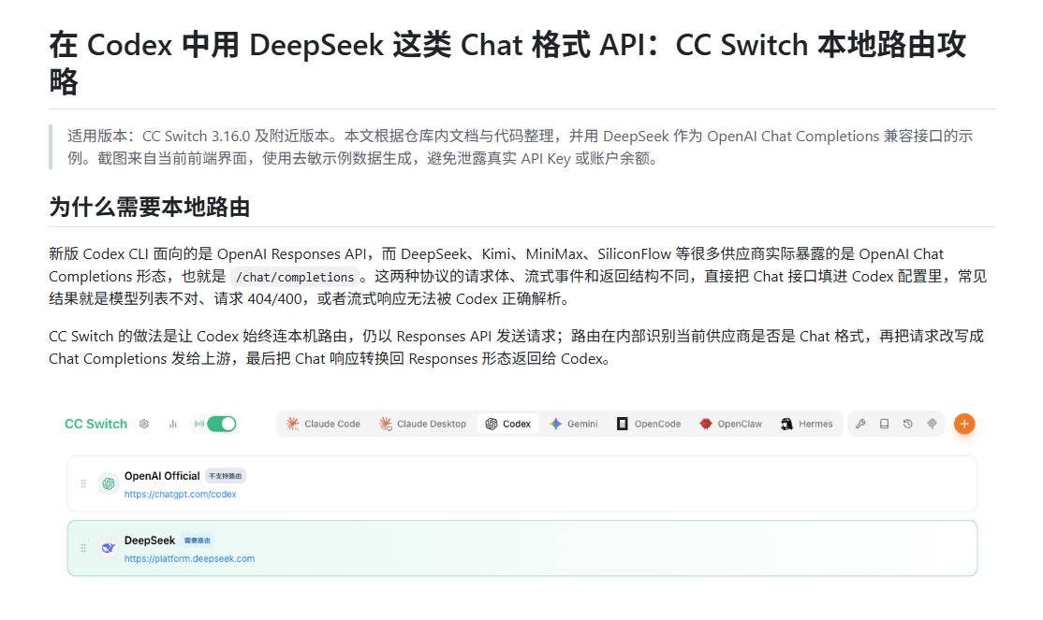
Task: Click the /chat/completions inline code
Action: click(x=295, y=277)
